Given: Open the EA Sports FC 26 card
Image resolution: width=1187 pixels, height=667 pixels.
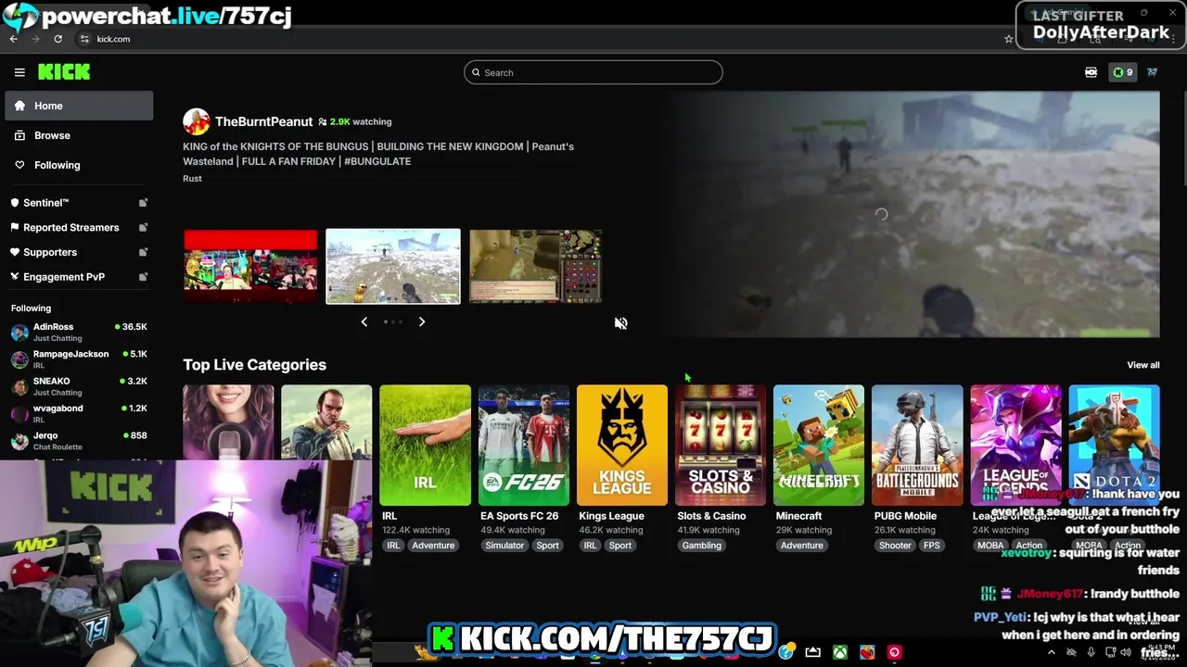Looking at the screenshot, I should pos(523,446).
